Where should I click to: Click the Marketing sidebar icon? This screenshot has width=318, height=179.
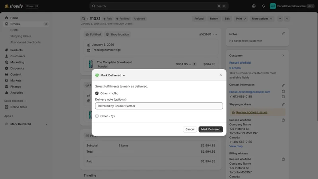[x=6, y=62]
